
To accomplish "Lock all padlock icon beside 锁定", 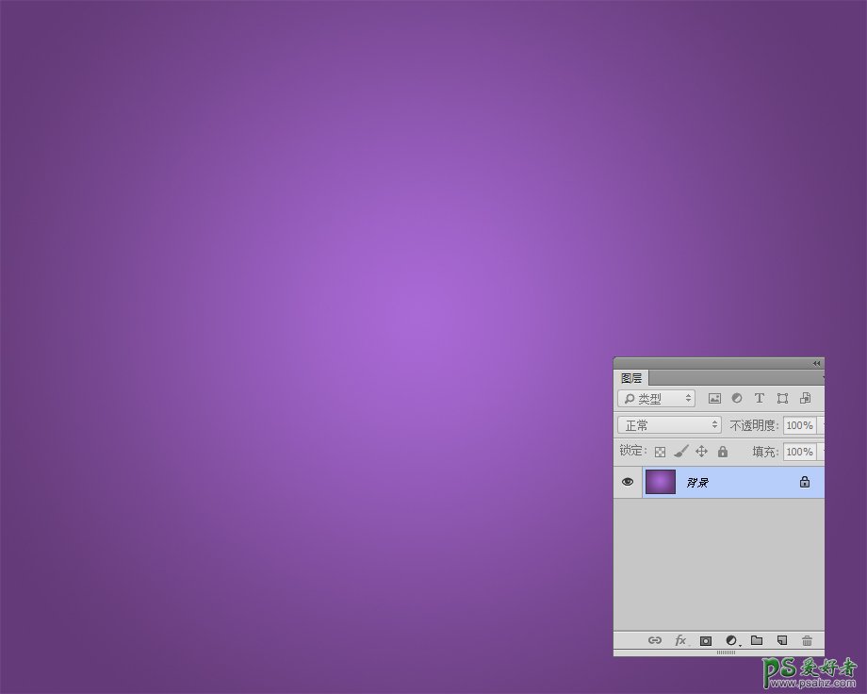I will point(723,452).
